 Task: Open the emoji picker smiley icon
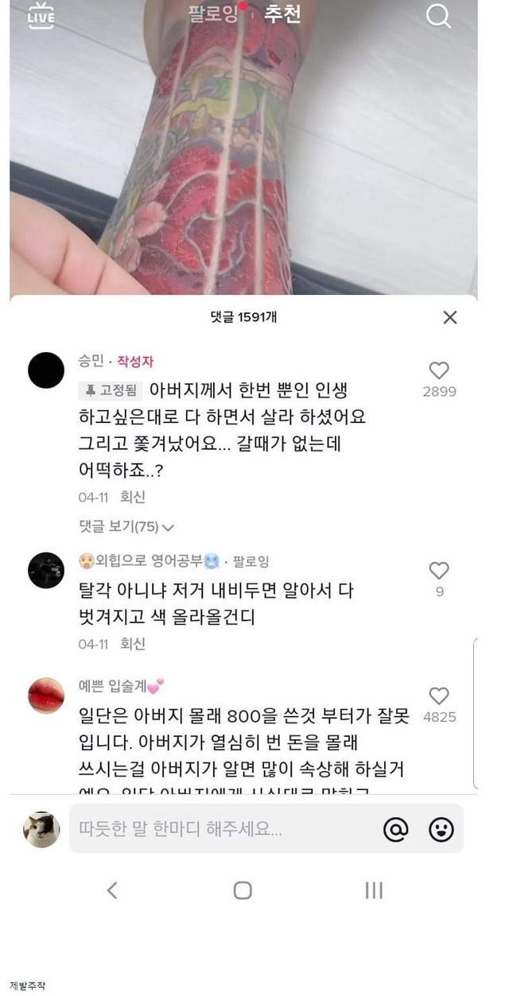pos(441,830)
